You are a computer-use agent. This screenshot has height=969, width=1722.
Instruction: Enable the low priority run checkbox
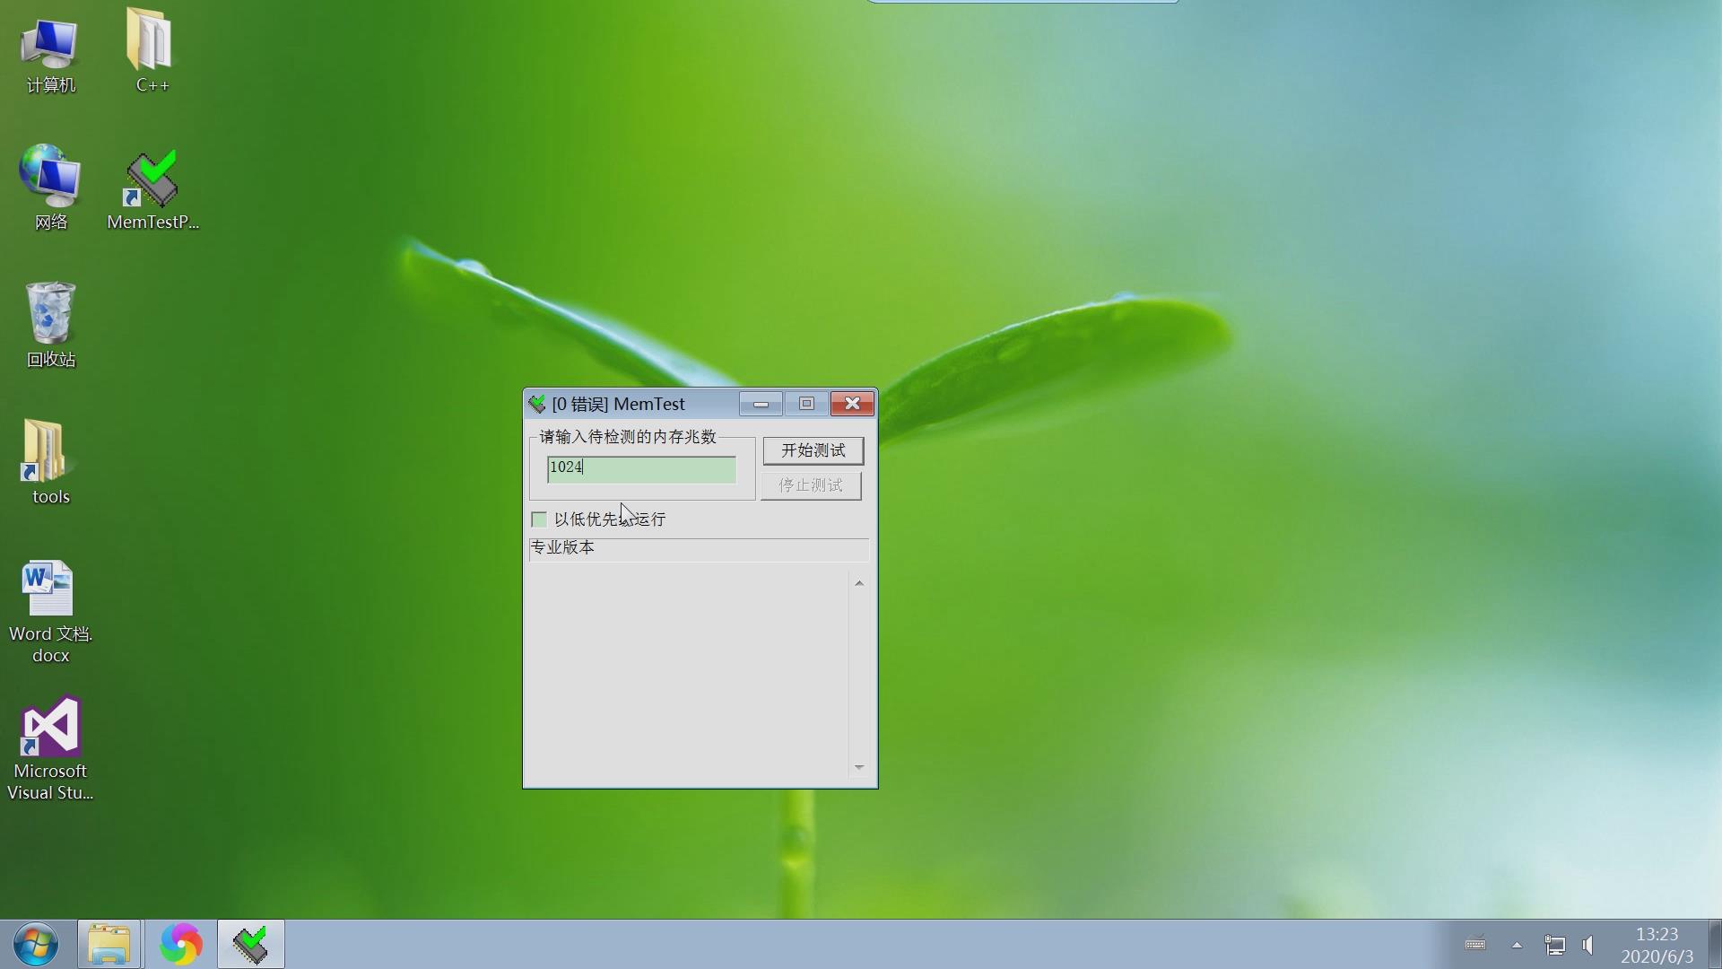539,519
